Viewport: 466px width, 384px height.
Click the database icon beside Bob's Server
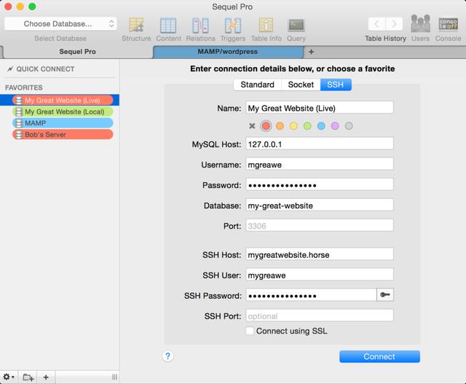click(19, 135)
